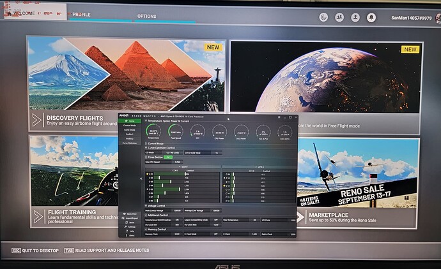Expand the Control Mode section
441x269 pixels.
[146, 143]
